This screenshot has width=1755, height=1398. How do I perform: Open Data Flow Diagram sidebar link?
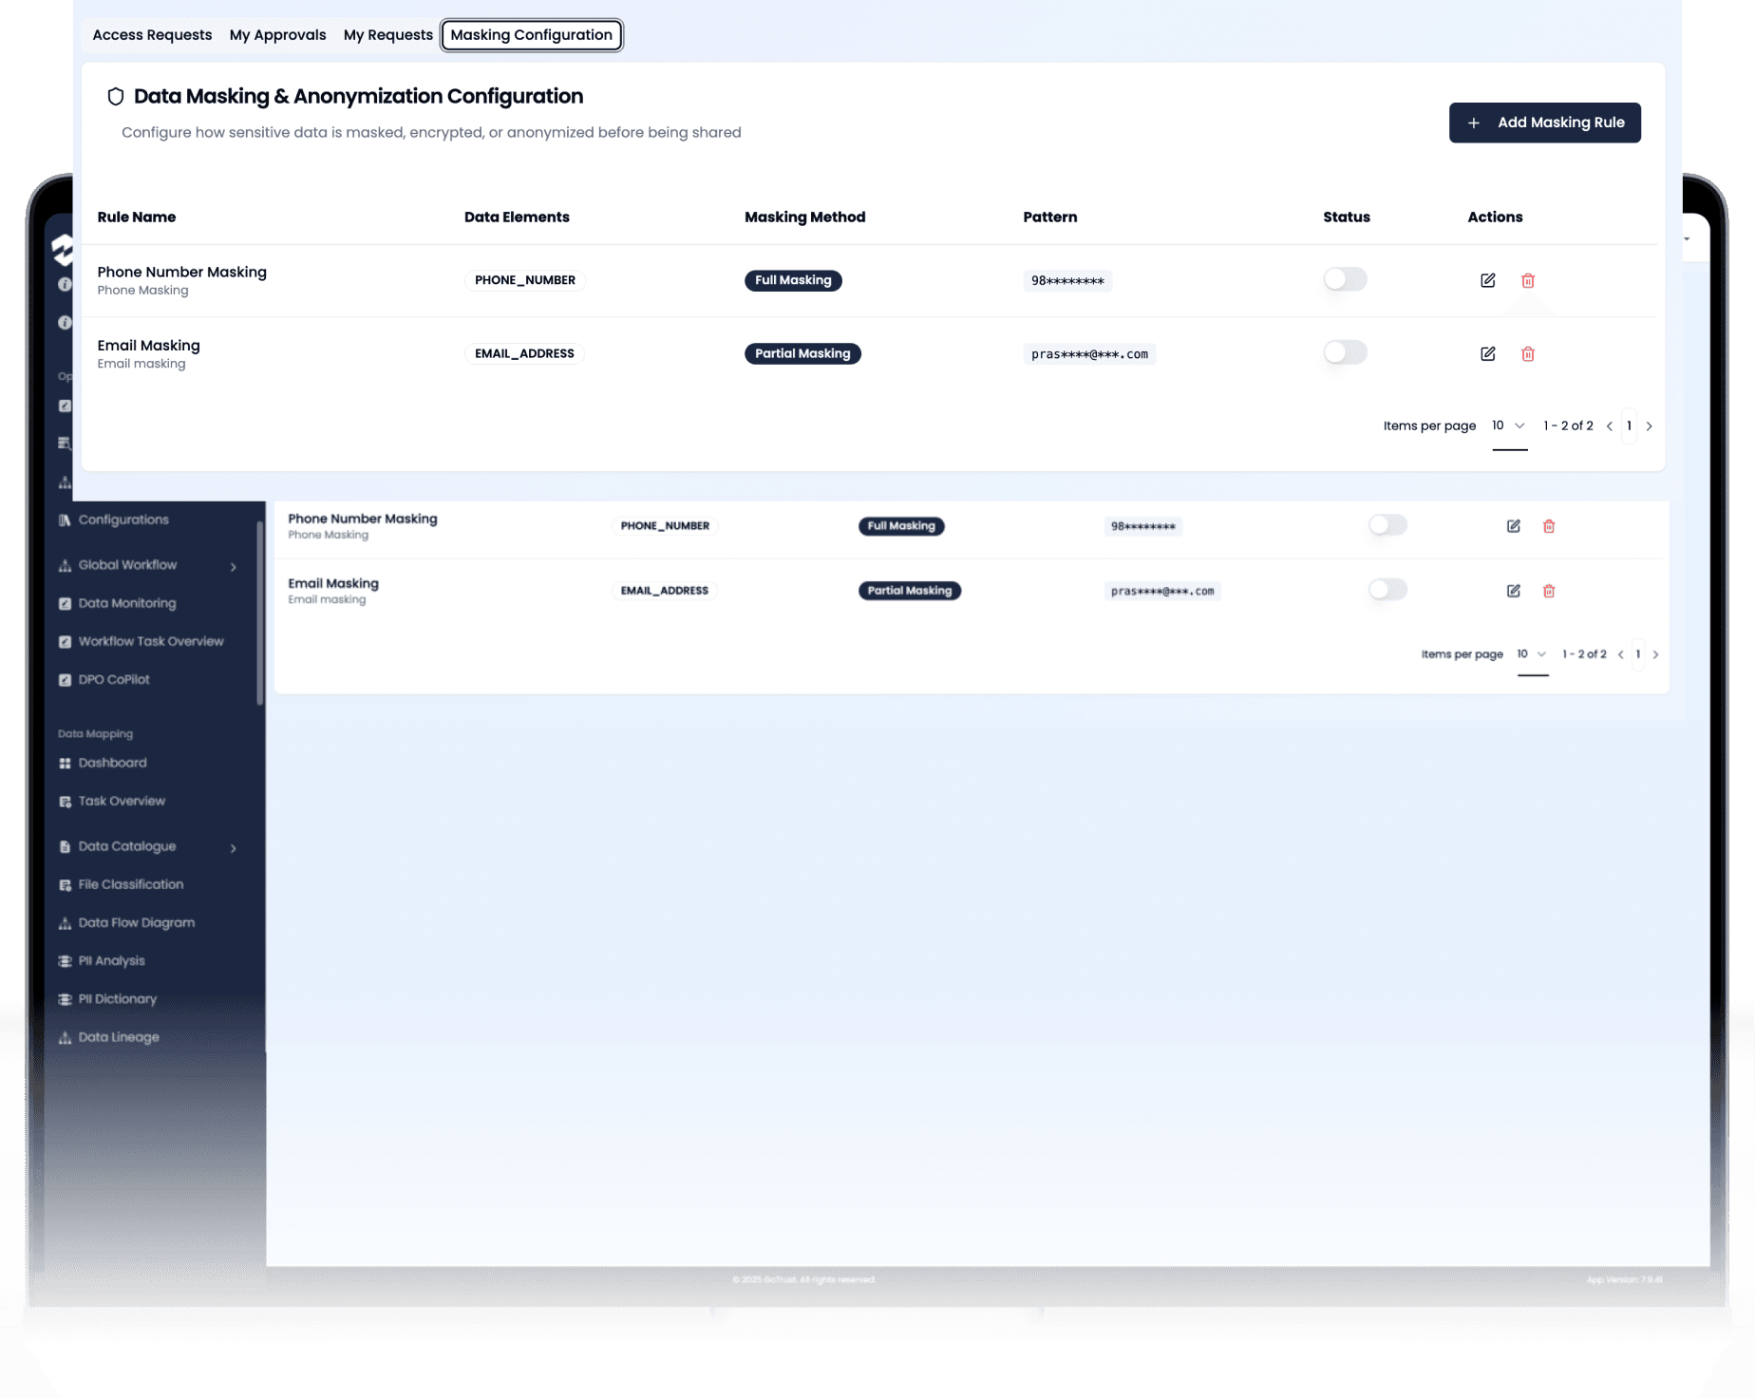click(x=137, y=922)
